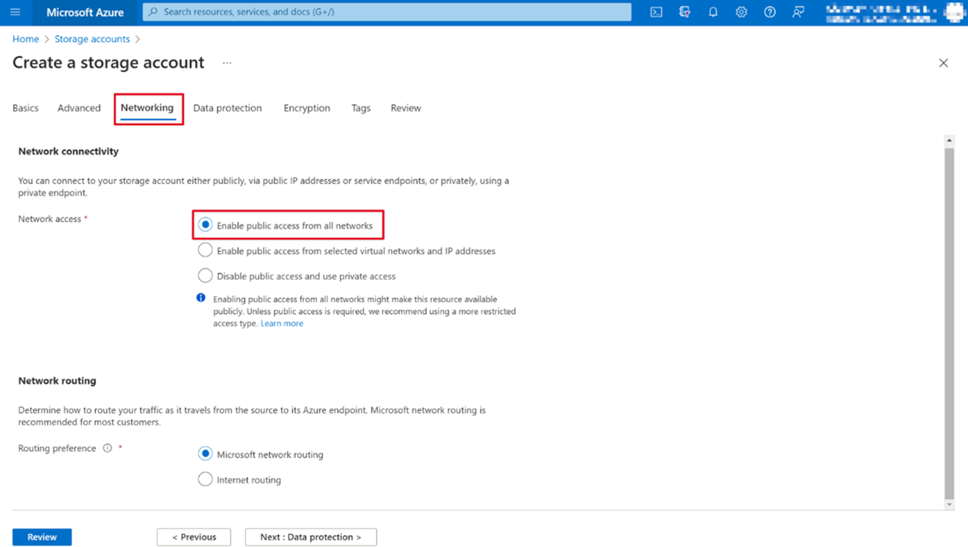This screenshot has height=547, width=968.
Task: Open Azure Cloud Shell from the top bar
Action: tap(656, 12)
